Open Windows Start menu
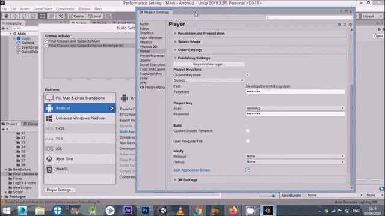The width and height of the screenshot is (385, 216). (x=7, y=211)
